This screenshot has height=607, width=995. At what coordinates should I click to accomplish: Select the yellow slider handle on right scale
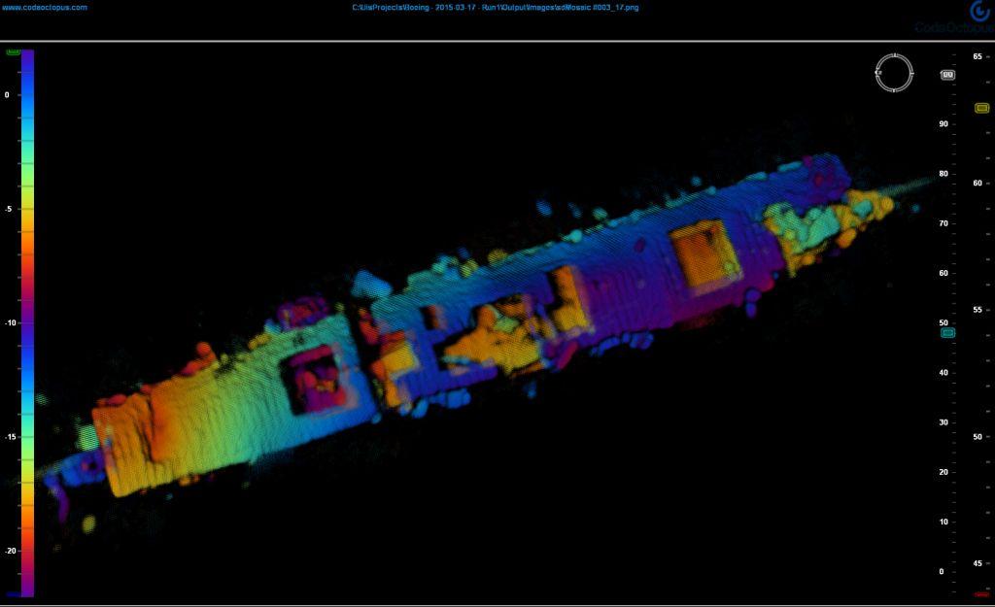coord(981,109)
